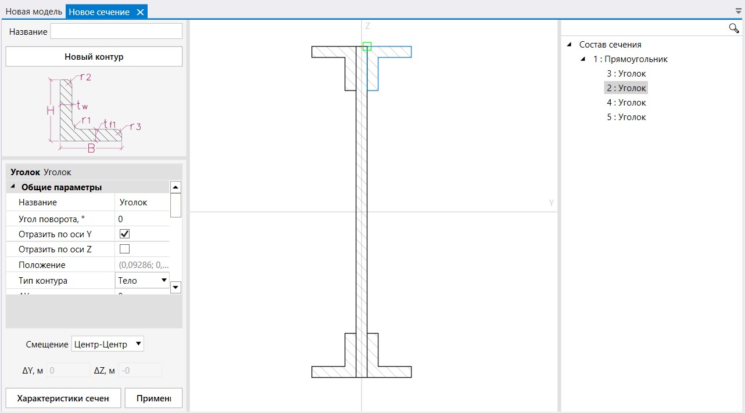This screenshot has width=745, height=413.
Task: Switch to the Новая модель tab
Action: click(x=34, y=12)
